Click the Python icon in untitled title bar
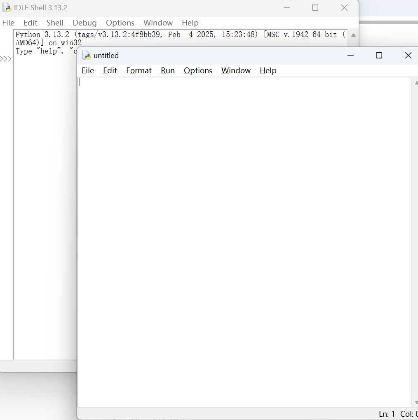The width and height of the screenshot is (418, 420). pos(87,55)
